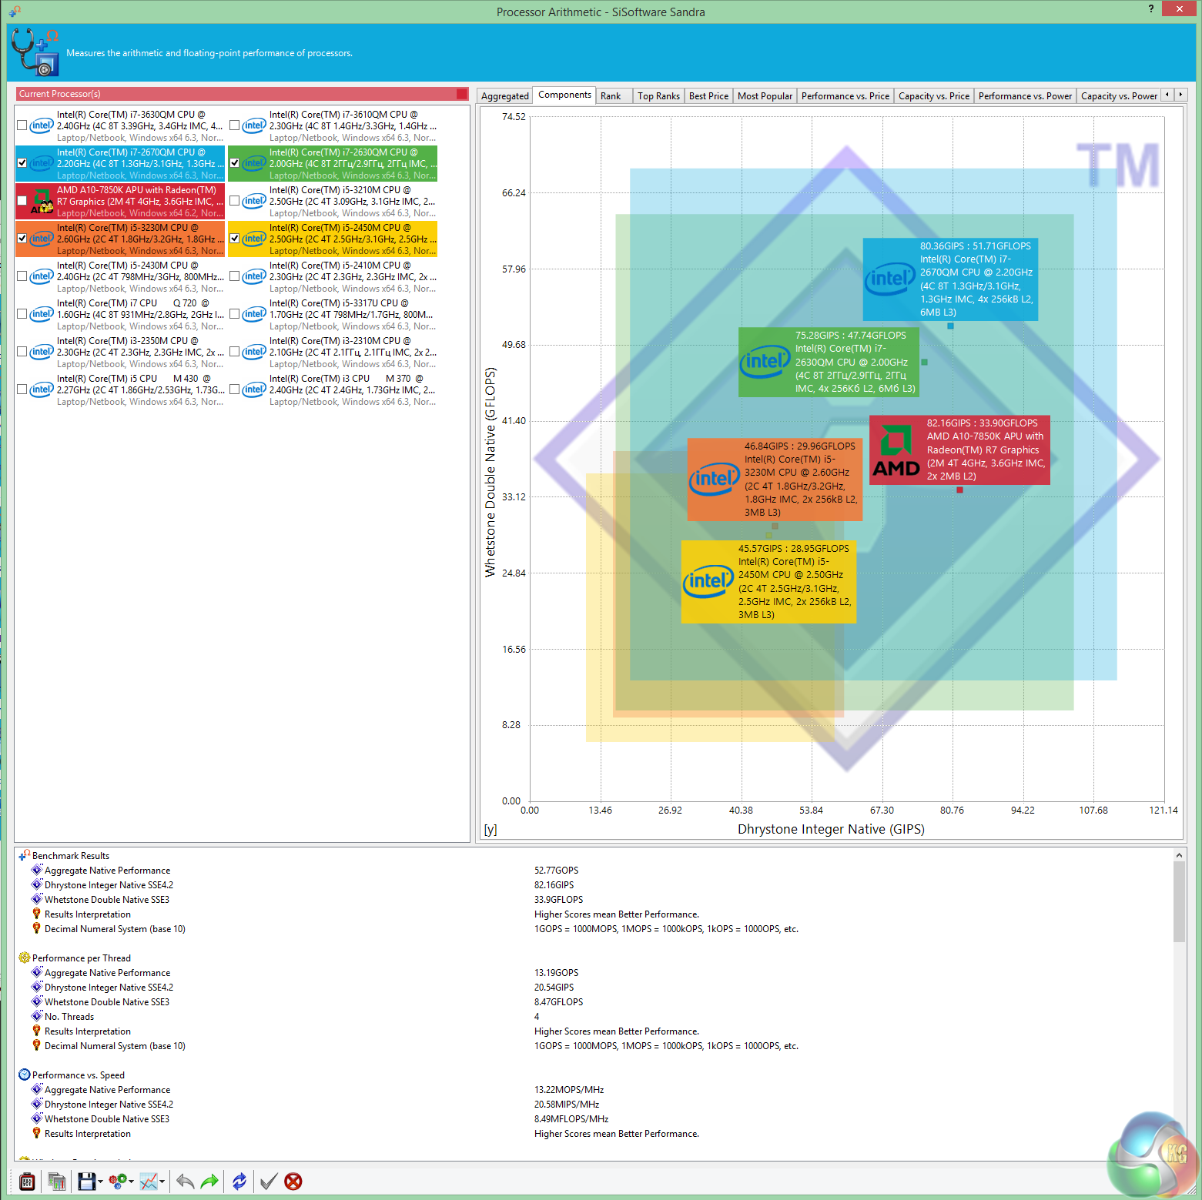The image size is (1202, 1200).
Task: Uncheck the i7-2630QM processor checkbox
Action: point(235,163)
